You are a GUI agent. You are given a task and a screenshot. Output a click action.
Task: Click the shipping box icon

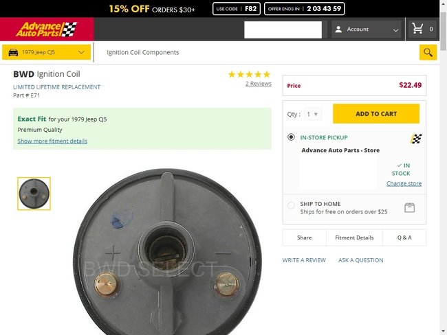tap(410, 207)
